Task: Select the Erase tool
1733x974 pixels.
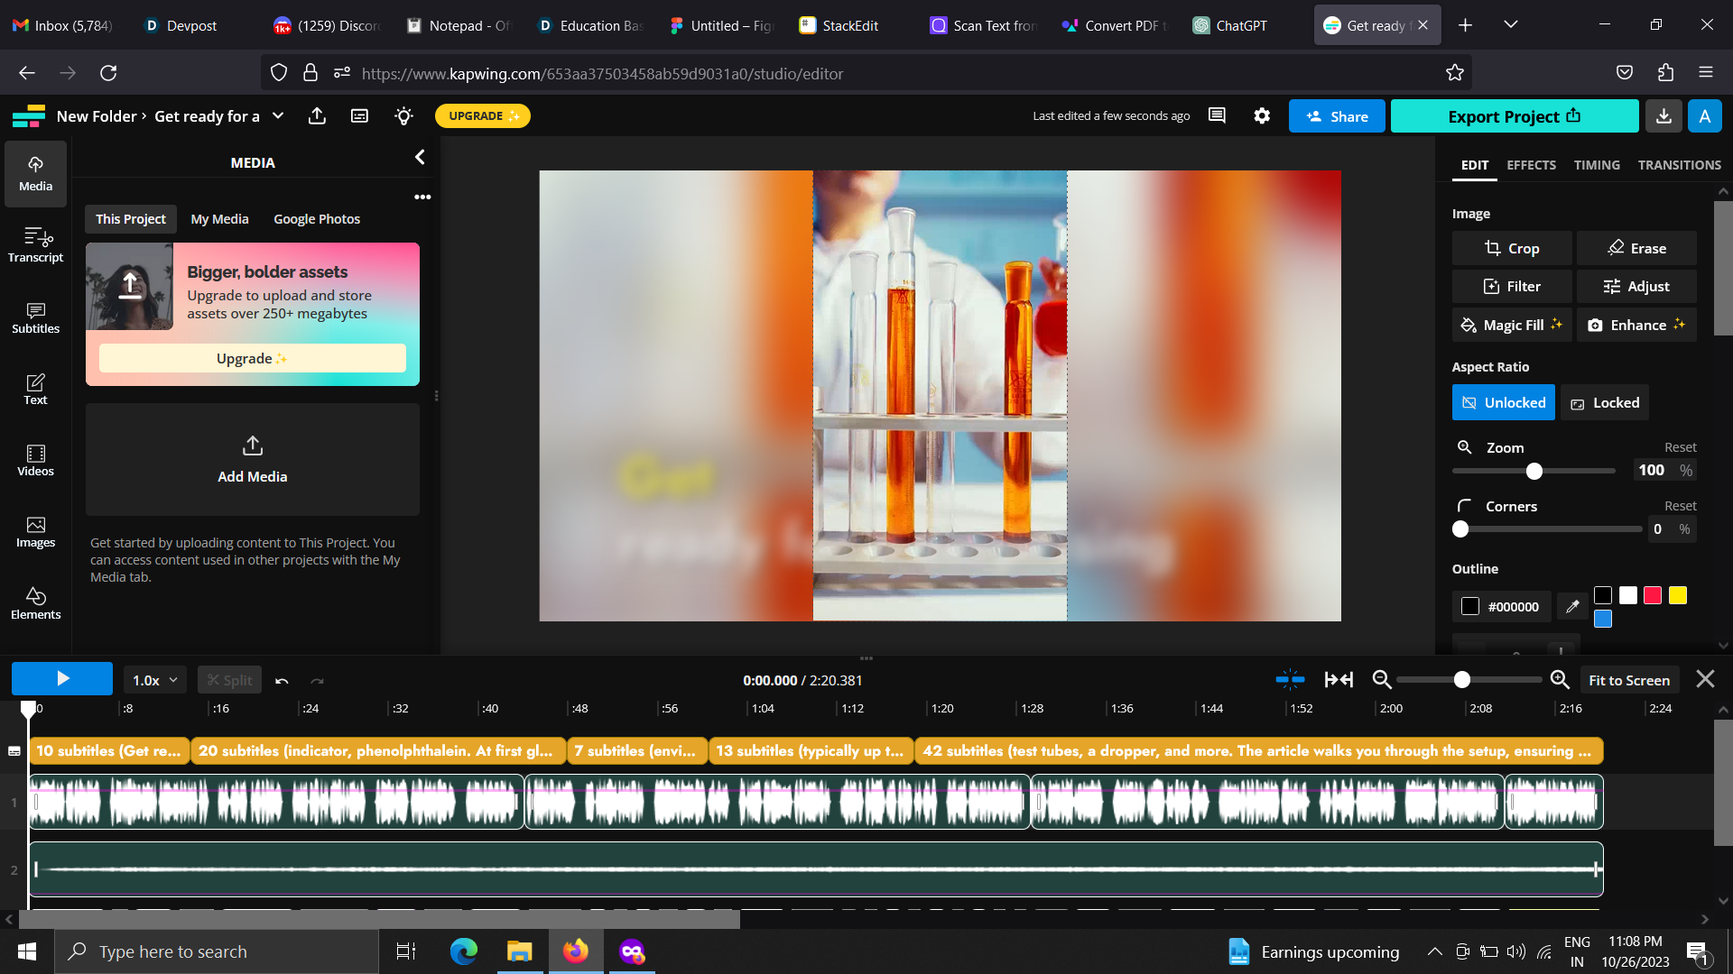Action: click(1636, 248)
